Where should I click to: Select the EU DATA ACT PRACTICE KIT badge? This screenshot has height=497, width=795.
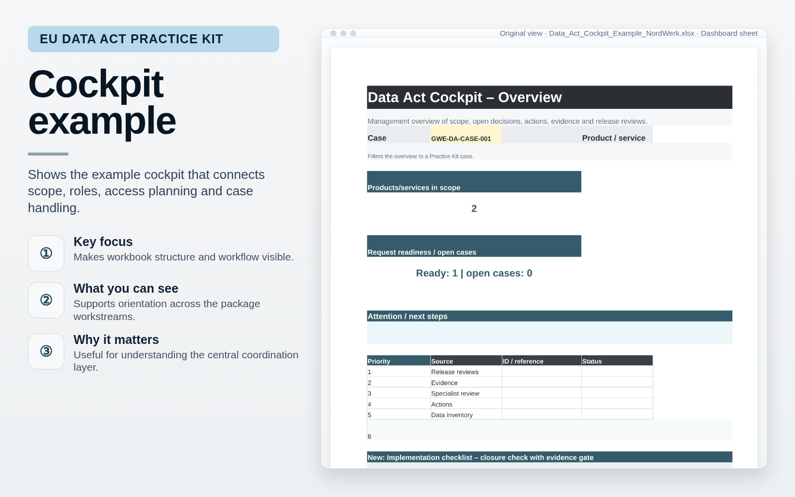point(154,39)
